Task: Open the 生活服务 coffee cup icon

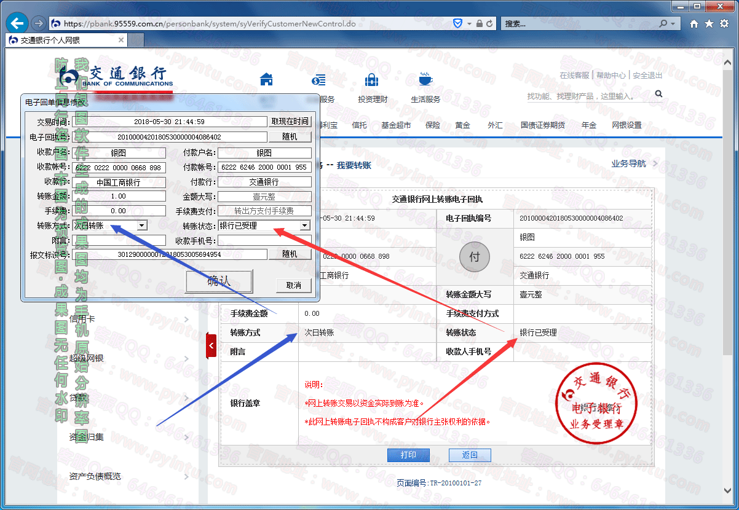Action: [425, 79]
